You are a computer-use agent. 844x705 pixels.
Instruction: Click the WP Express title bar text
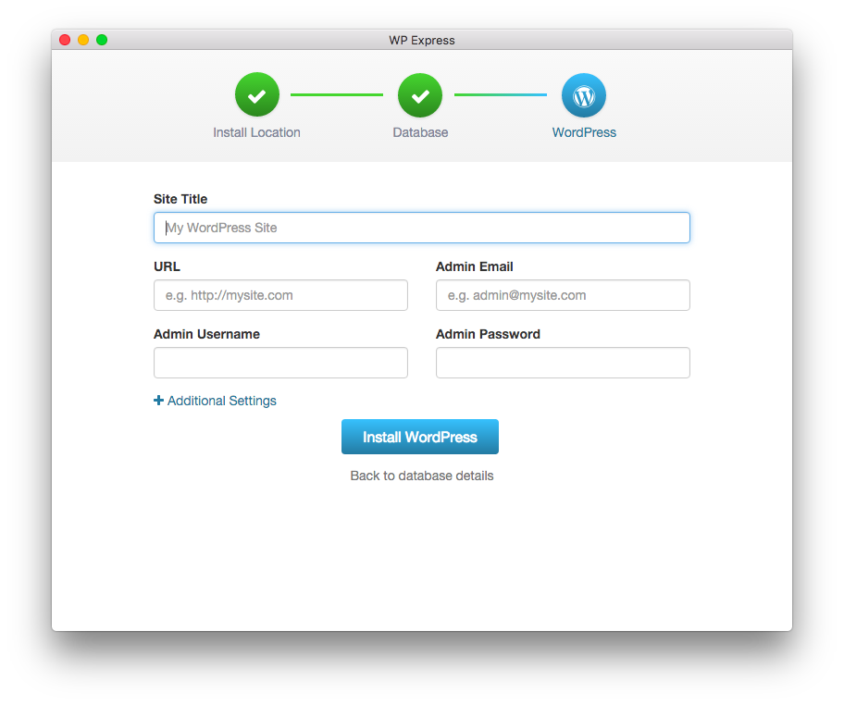pyautogui.click(x=422, y=40)
